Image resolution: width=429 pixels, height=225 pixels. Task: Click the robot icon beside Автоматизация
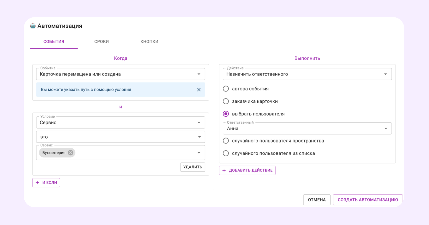33,26
